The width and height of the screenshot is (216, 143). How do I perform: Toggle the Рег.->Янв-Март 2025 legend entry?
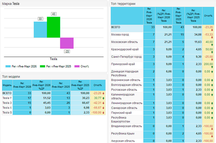point(55,66)
